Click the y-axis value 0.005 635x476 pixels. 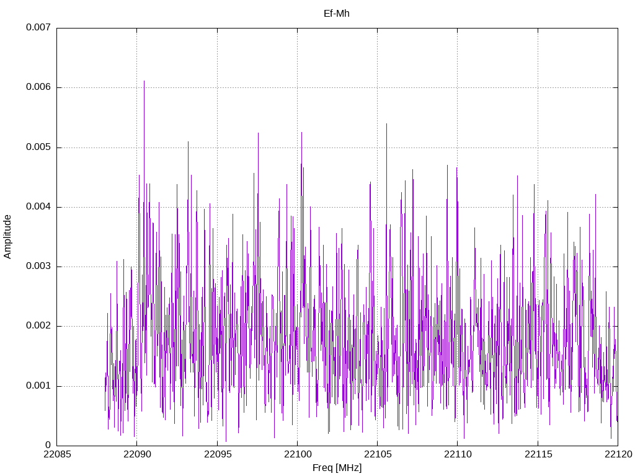38,147
